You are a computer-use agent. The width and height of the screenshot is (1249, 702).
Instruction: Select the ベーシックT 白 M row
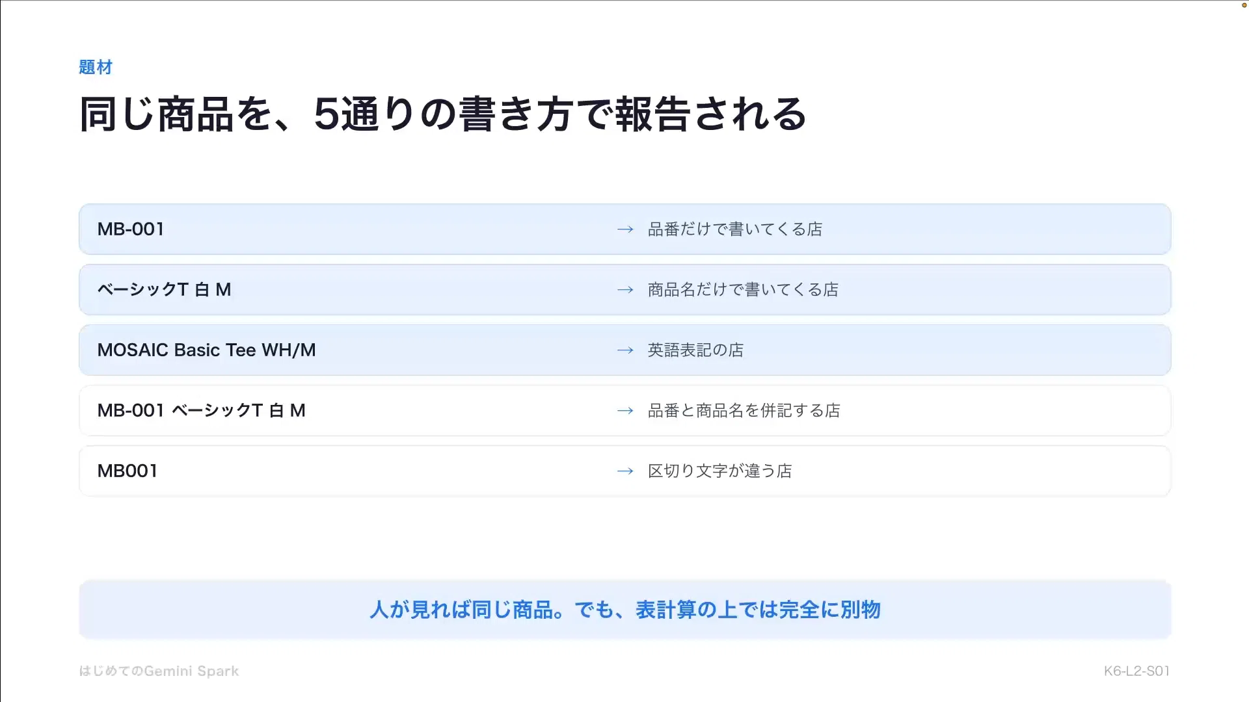click(624, 290)
